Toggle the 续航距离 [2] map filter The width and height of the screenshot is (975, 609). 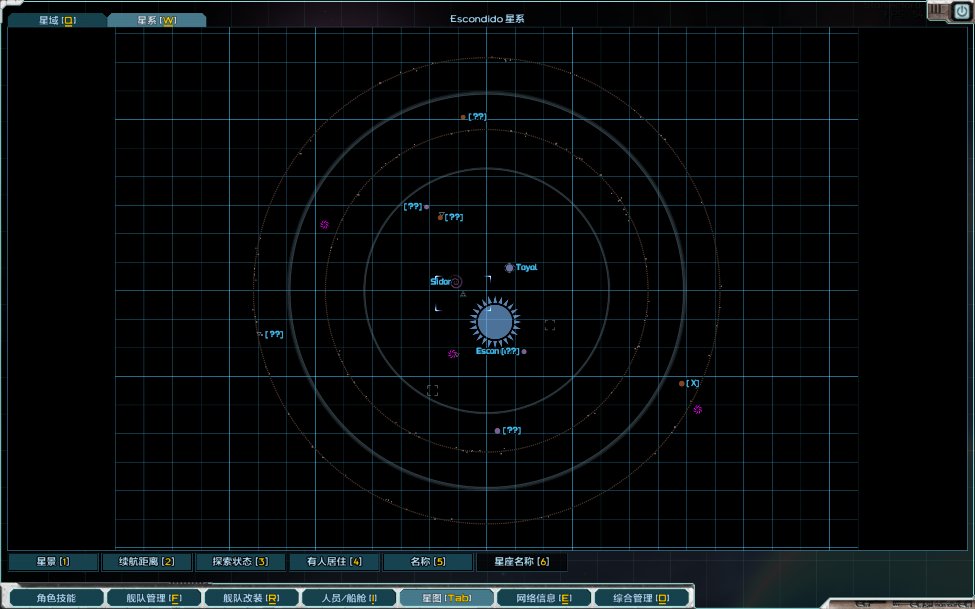[x=147, y=562]
